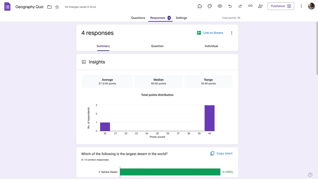Click the undo arrow icon
The height and width of the screenshot is (179, 318).
tap(230, 6)
